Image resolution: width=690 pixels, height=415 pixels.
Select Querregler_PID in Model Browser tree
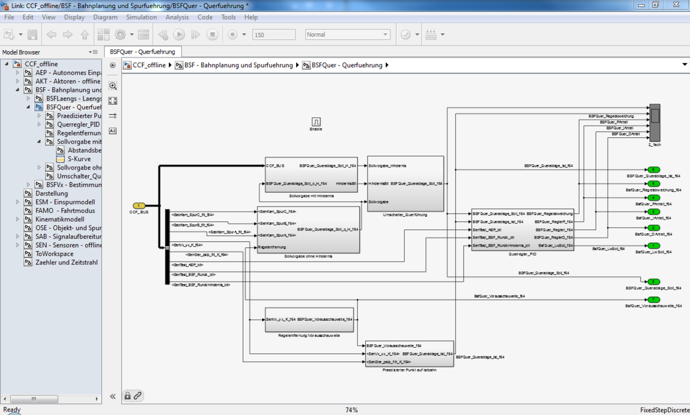78,125
